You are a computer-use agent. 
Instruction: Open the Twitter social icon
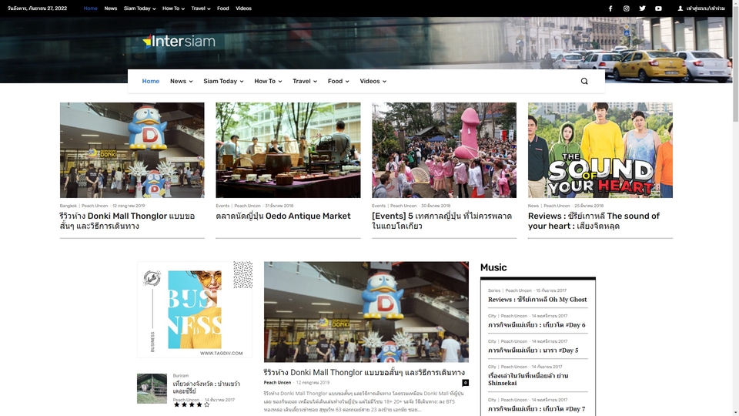642,8
